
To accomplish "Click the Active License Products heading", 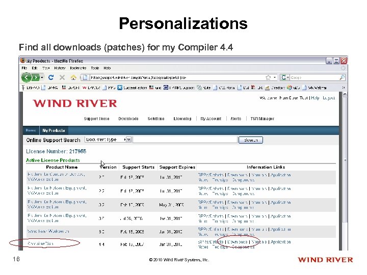I will [x=53, y=160].
